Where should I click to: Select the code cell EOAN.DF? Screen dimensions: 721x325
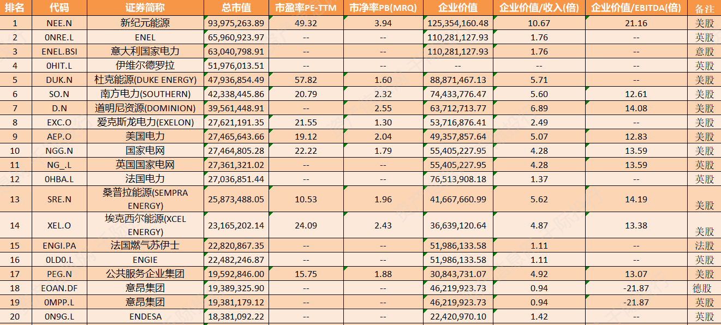click(x=59, y=288)
